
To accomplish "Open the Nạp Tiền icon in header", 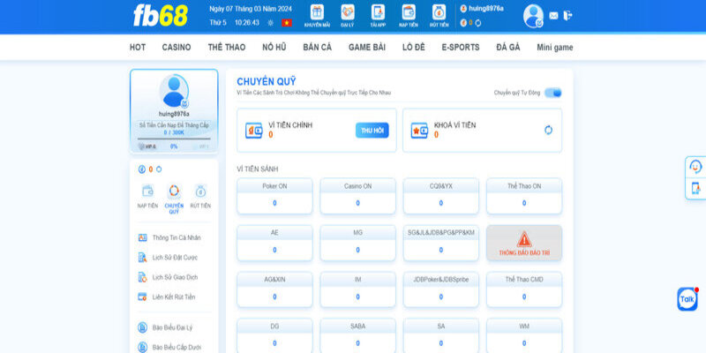I will (x=409, y=12).
